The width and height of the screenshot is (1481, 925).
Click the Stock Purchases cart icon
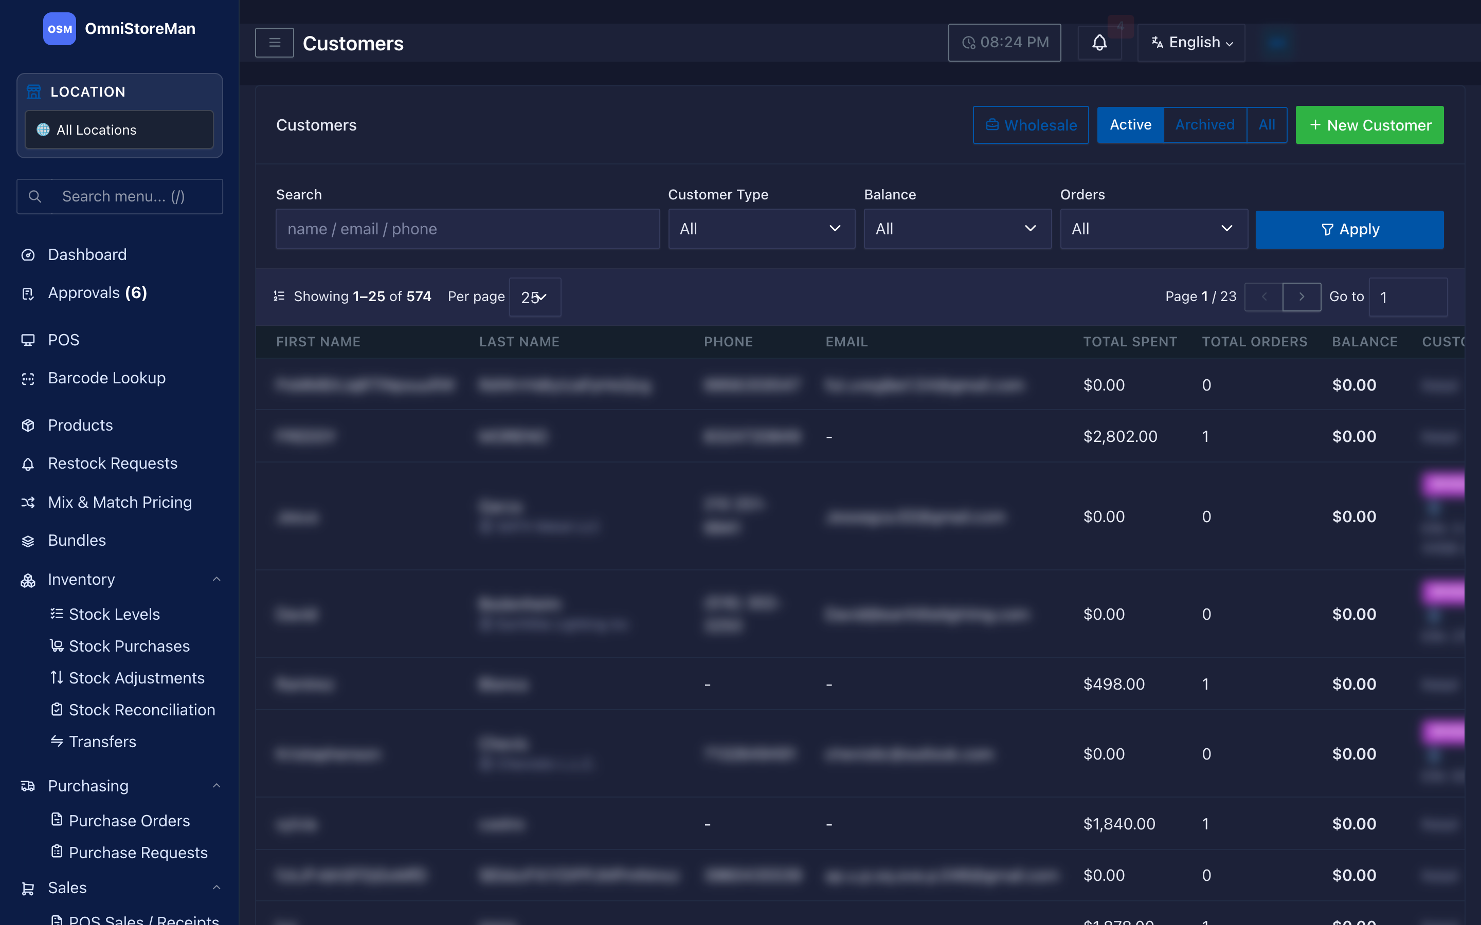[57, 645]
